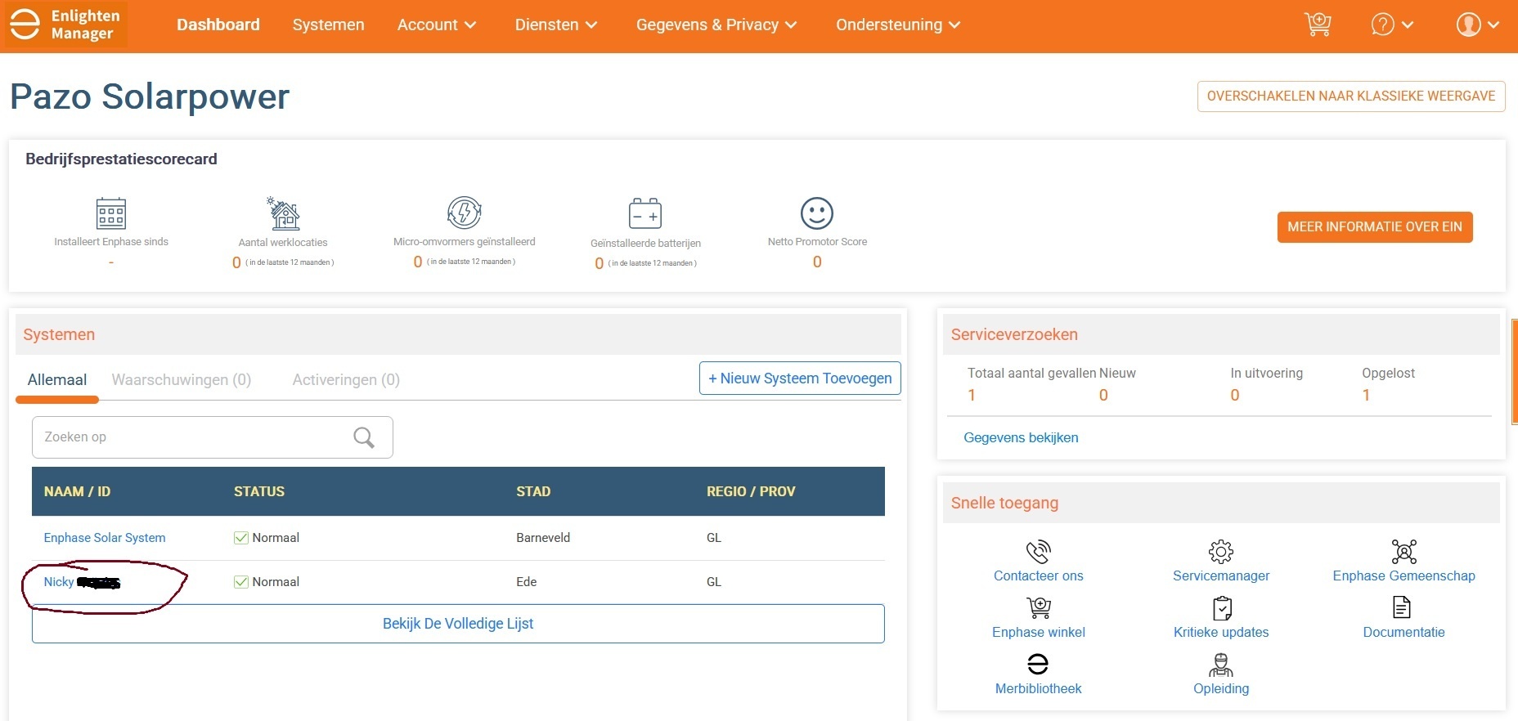Click the Opleiding link text
This screenshot has width=1518, height=721.
point(1221,688)
